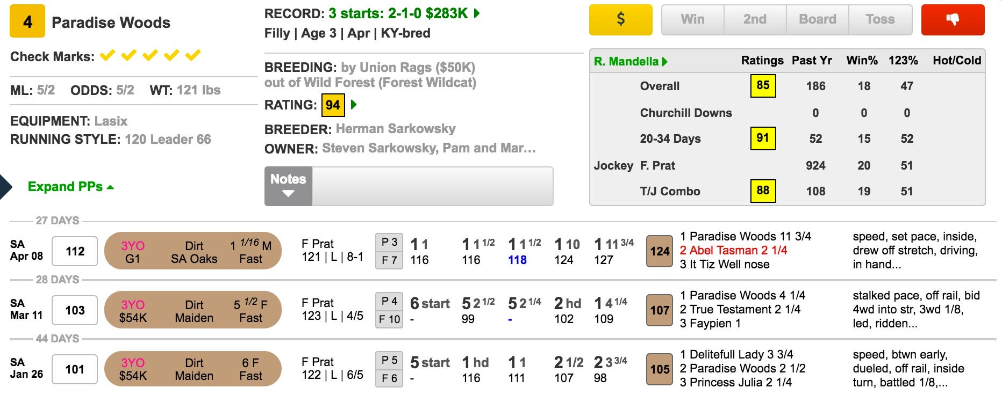The width and height of the screenshot is (1002, 395).
Task: Click the dark triangle marker left of Expand PPs
Action: (5, 187)
